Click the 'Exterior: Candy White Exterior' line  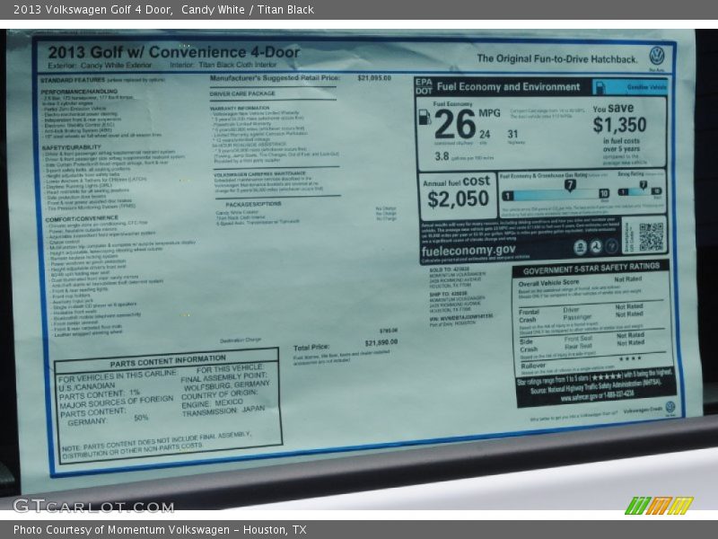[100, 66]
